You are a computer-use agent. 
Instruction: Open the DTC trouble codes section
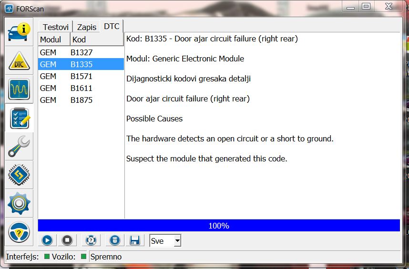(19, 60)
